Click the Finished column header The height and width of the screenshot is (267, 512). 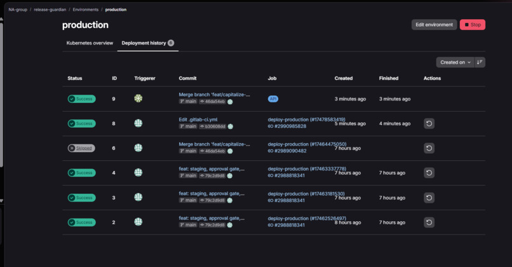coord(389,78)
